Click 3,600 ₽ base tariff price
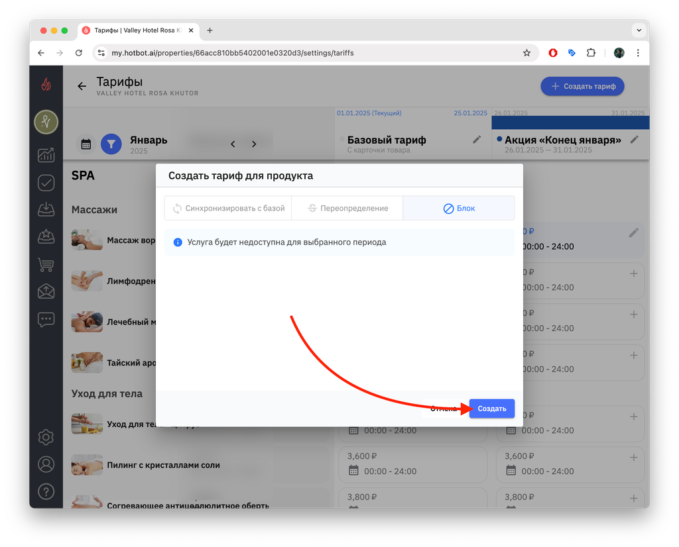Image resolution: width=679 pixels, height=547 pixels. pos(362,456)
